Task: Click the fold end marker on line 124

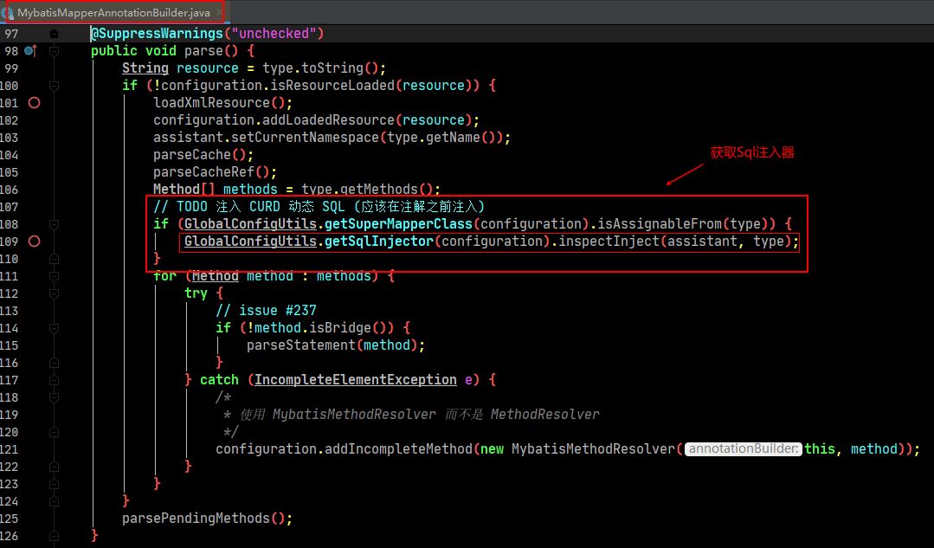Action: coord(55,501)
